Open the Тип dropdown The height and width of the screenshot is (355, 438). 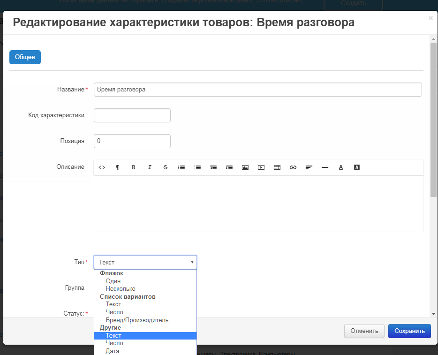pos(145,262)
